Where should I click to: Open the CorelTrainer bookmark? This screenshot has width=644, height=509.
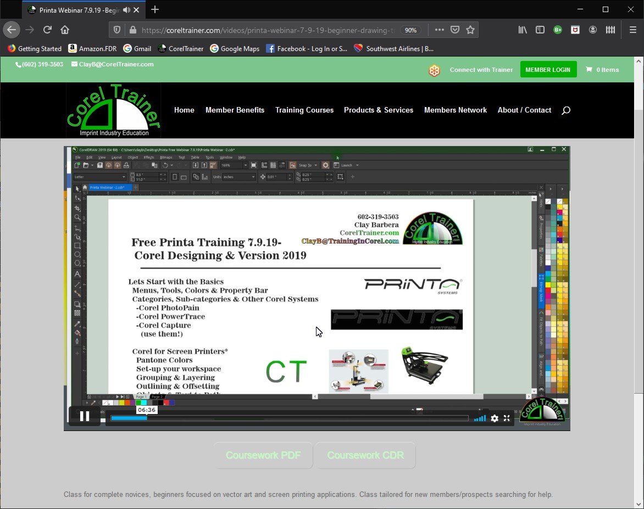(x=181, y=48)
